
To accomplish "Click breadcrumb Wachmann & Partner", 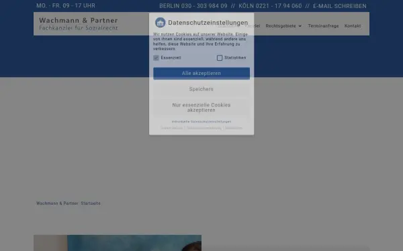I will coord(57,203).
